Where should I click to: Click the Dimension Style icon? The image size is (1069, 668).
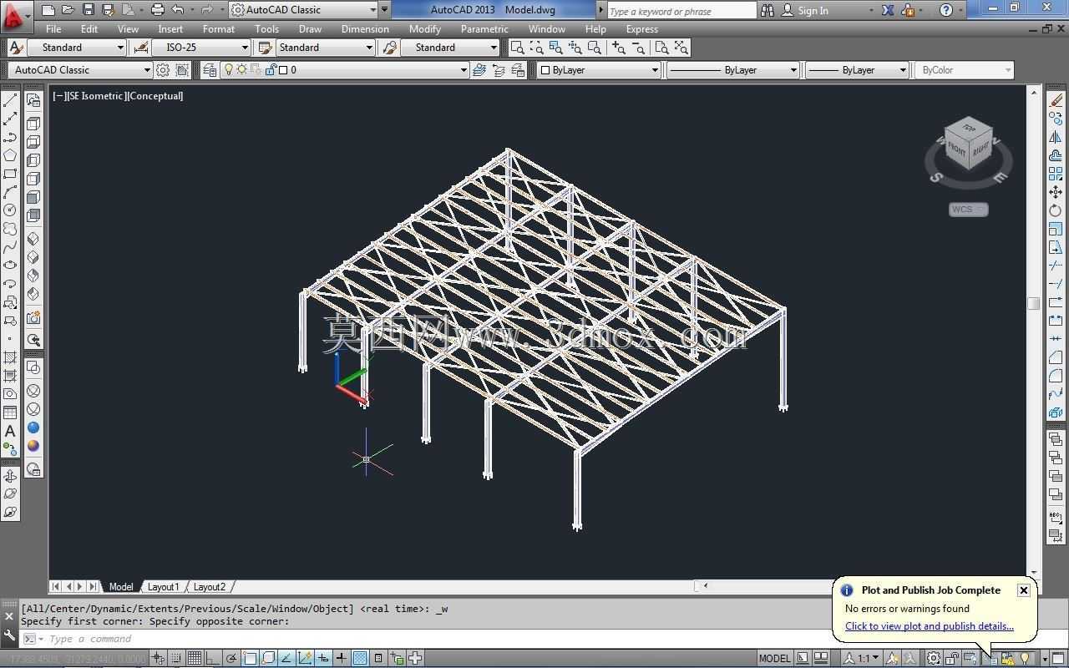point(141,48)
